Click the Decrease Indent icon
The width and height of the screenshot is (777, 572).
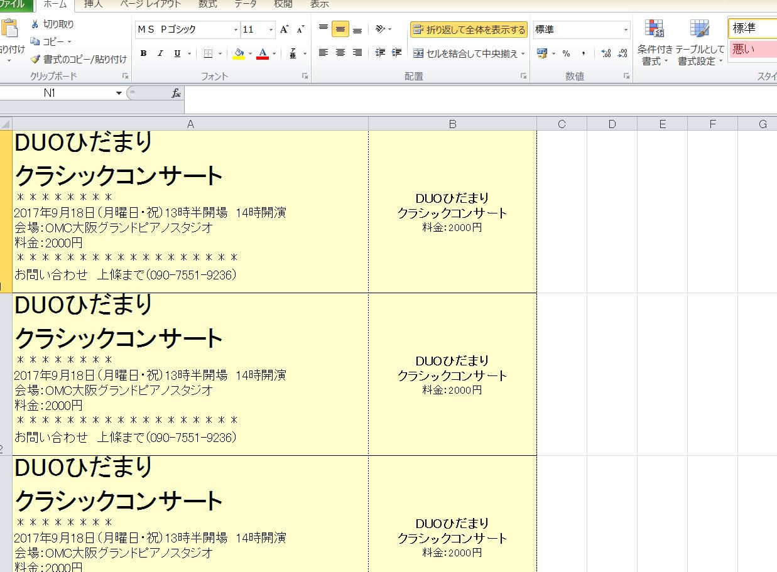click(x=380, y=53)
